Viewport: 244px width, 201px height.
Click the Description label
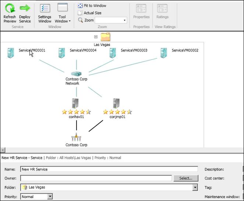point(214,169)
